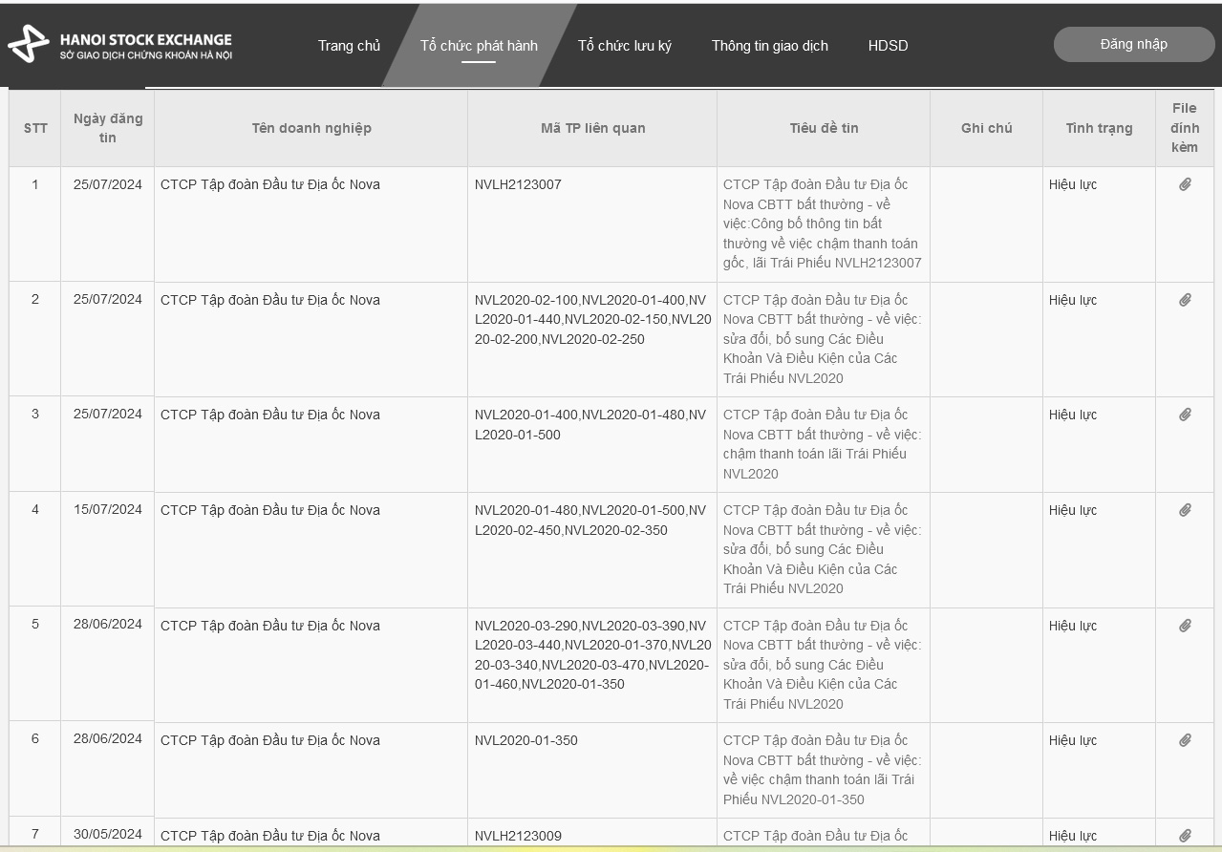Go to Trang chủ menu
The height and width of the screenshot is (852, 1222).
349,46
